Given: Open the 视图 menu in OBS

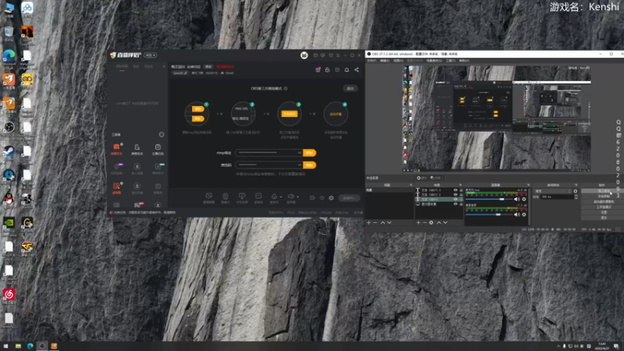Looking at the screenshot, I should click(x=398, y=61).
